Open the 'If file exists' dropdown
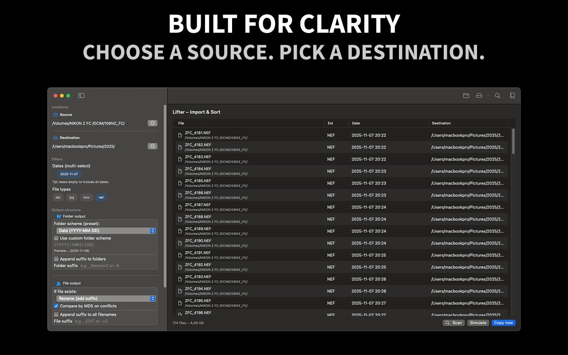This screenshot has width=568, height=355. [105, 298]
